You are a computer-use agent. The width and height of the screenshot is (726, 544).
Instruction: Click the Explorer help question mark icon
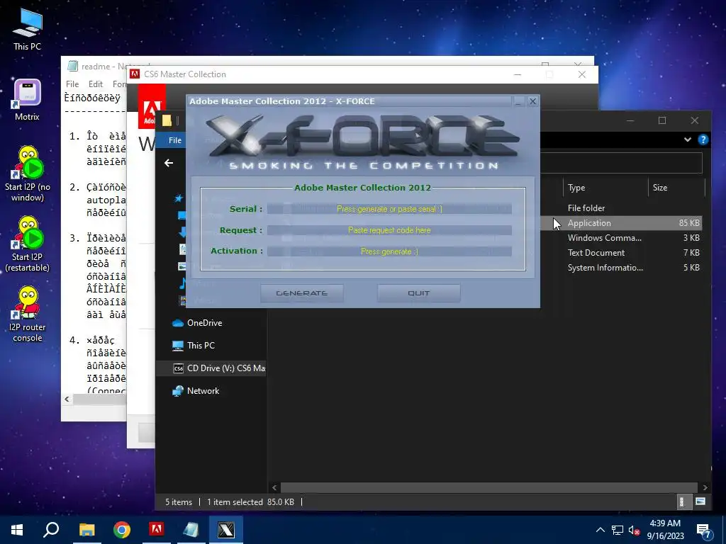(703, 140)
